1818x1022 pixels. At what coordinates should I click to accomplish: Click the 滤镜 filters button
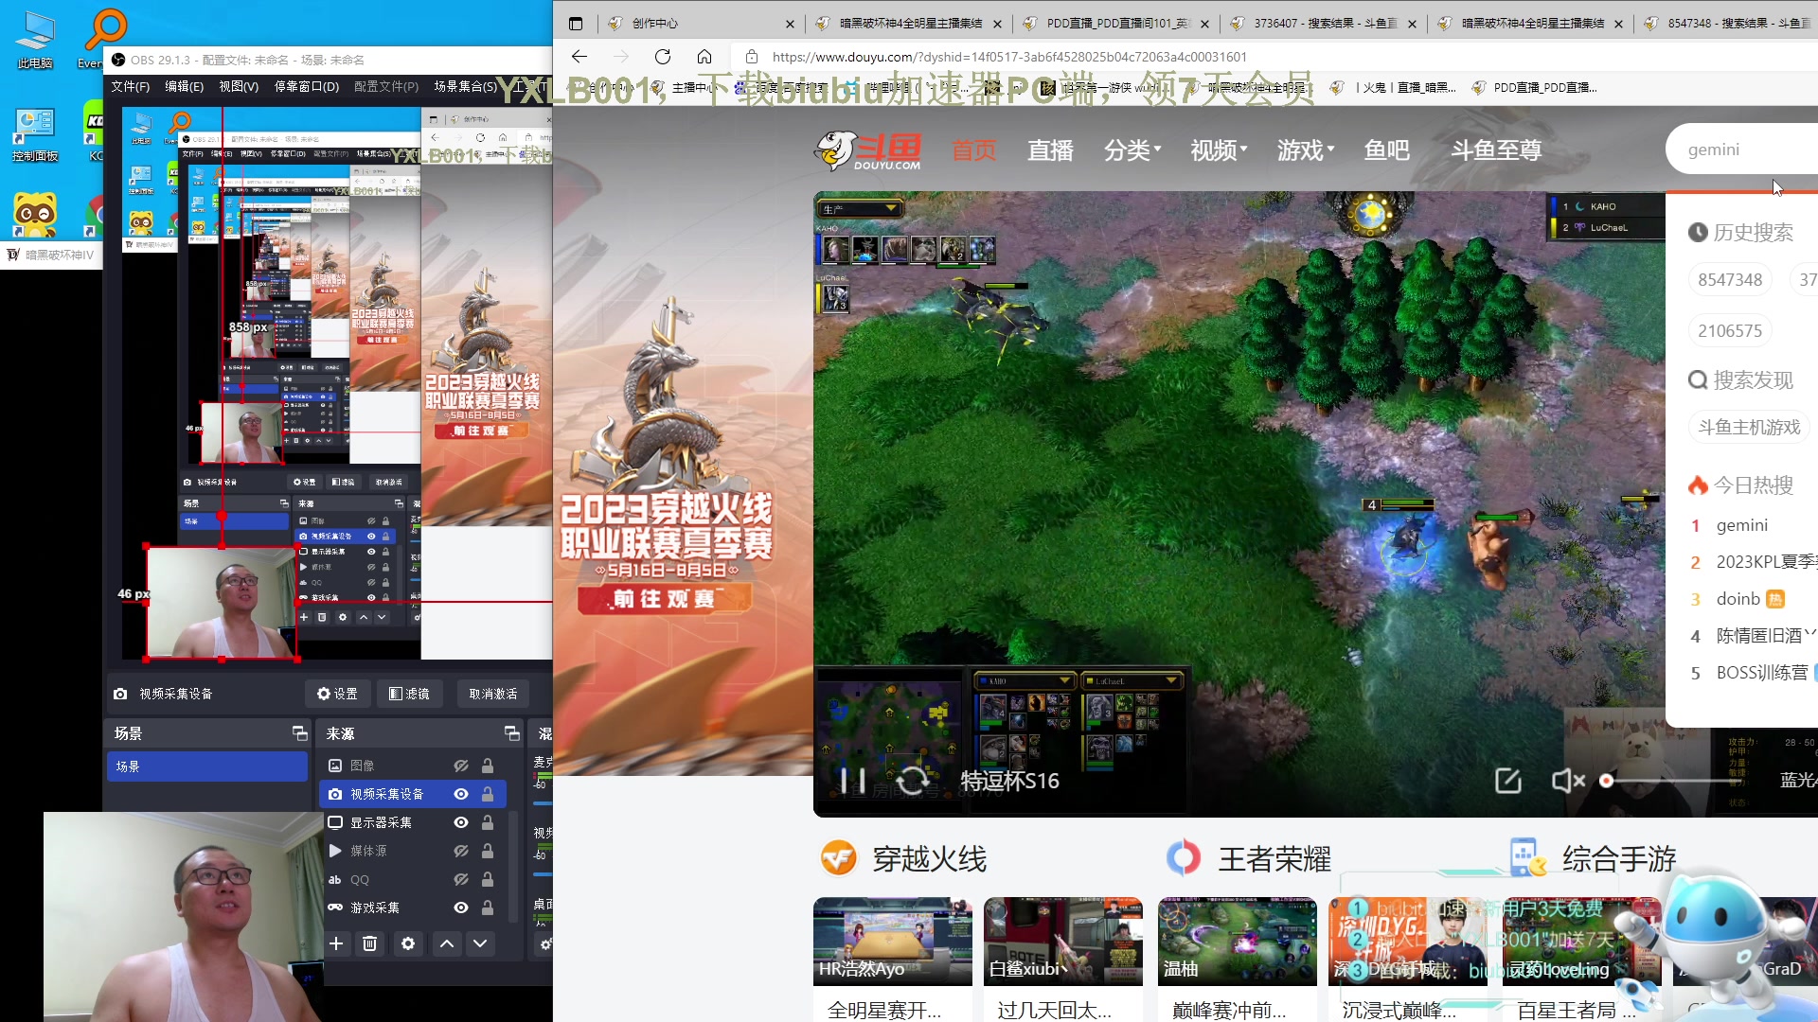coord(409,694)
